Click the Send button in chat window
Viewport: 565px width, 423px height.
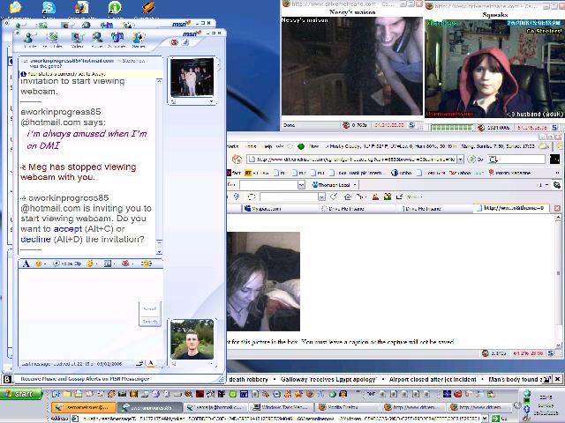click(x=150, y=309)
